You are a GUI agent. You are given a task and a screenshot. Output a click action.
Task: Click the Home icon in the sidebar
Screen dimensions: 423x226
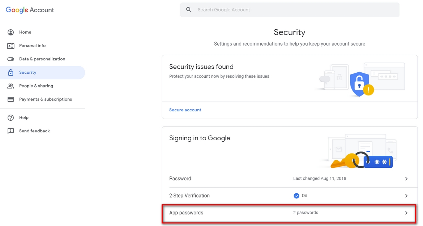tap(11, 32)
